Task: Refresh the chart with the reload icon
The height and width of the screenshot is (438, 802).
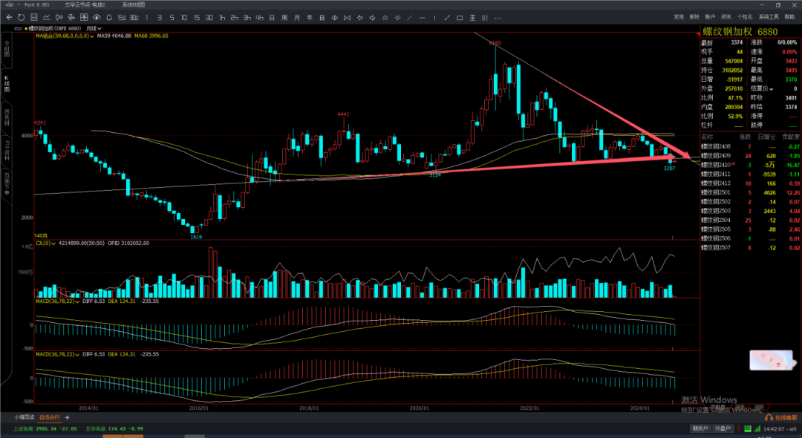Action: coord(21,18)
